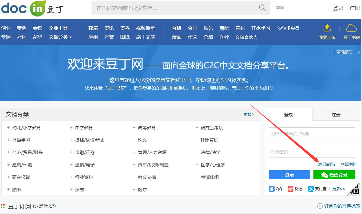Click the blue 登录 button
362x214 pixels.
290,175
